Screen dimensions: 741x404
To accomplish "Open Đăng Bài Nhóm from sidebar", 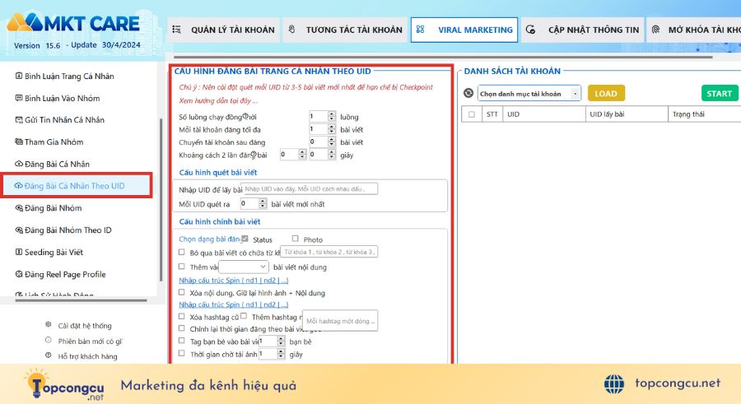I will 49,208.
